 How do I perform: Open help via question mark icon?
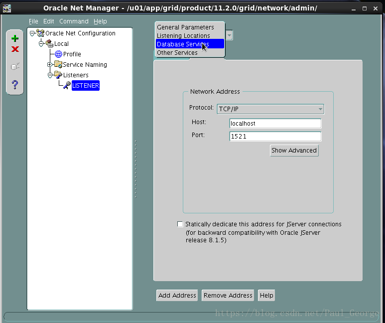click(15, 85)
